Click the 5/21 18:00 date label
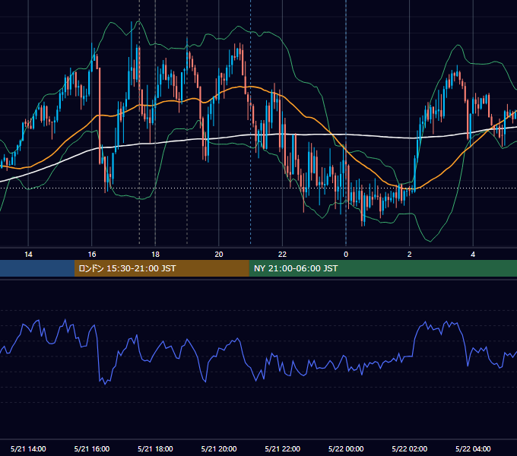This screenshot has height=456, width=517. (155, 448)
